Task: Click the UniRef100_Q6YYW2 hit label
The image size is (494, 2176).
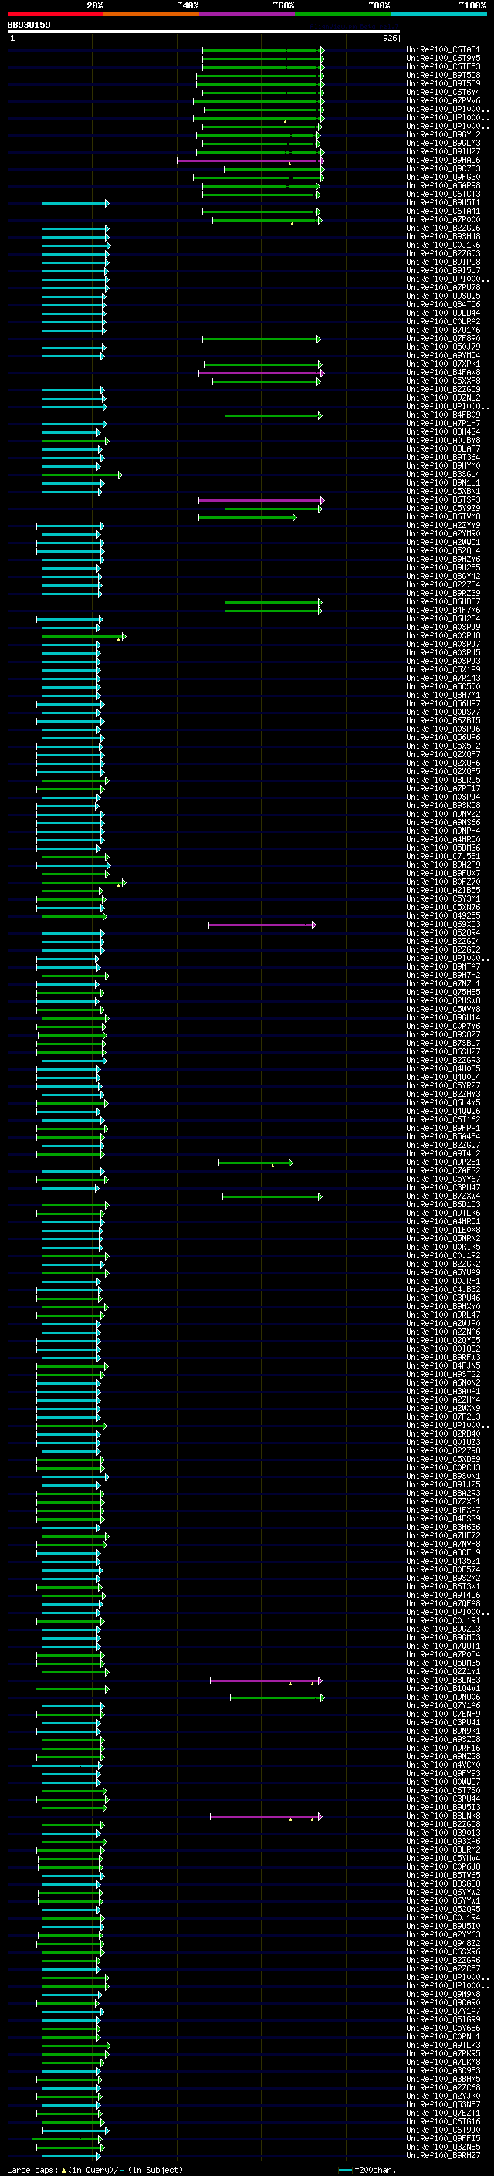Action: pos(442,1892)
